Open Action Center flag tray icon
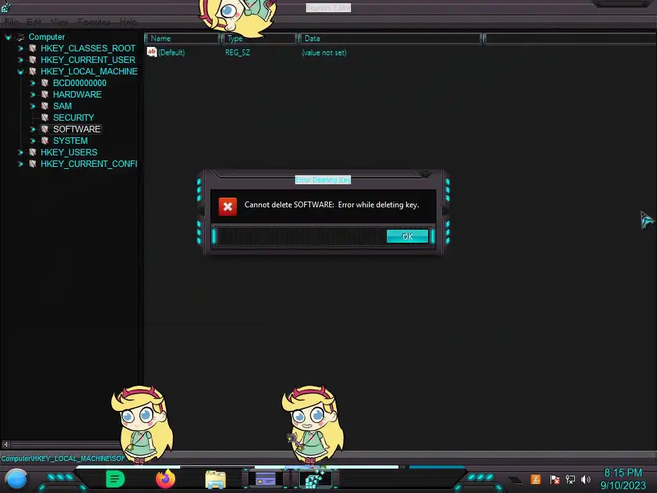The height and width of the screenshot is (493, 657). (x=555, y=480)
